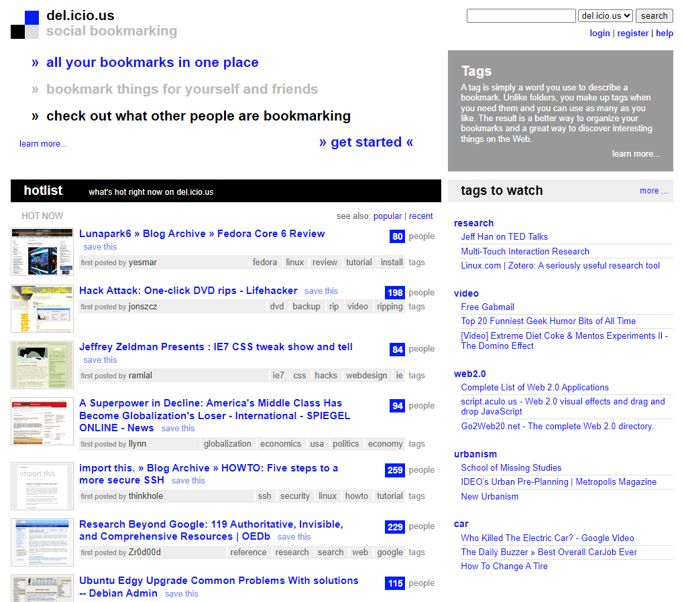Screen dimensions: 684x602
Task: Select the globalization tag
Action: click(x=228, y=444)
